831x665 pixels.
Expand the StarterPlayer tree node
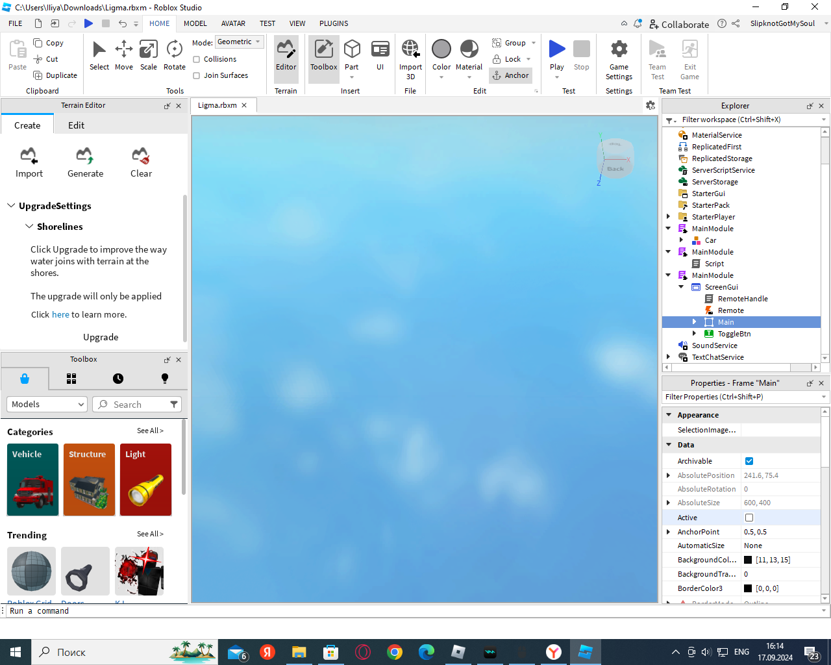668,217
